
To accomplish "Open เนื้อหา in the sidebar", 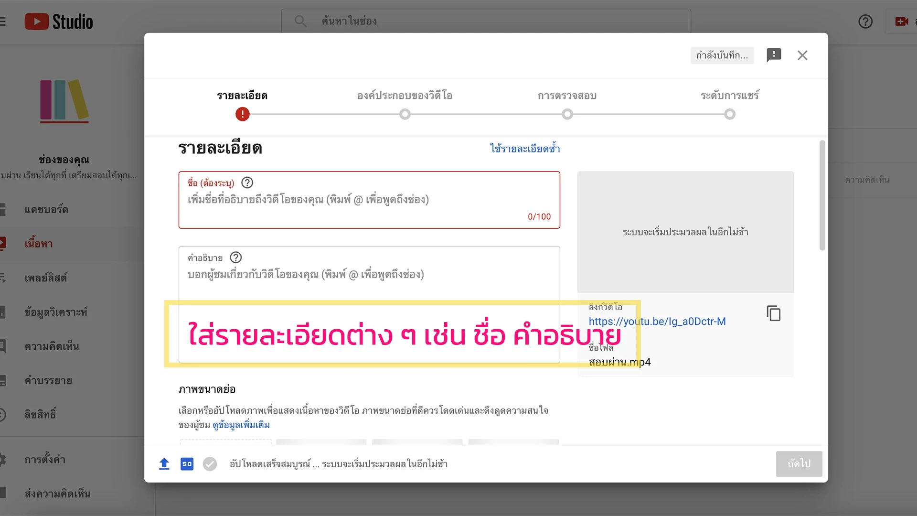I will pos(39,244).
